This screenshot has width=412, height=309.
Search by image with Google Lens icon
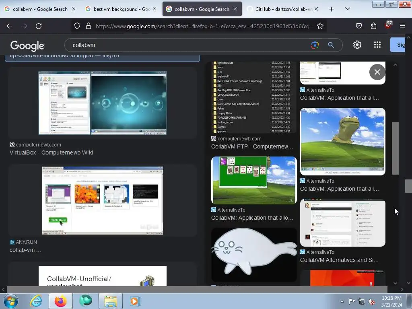coord(315,45)
